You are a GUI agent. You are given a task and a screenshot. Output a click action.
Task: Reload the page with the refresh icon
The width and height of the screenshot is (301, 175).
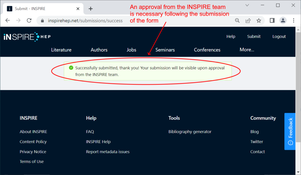(x=29, y=21)
